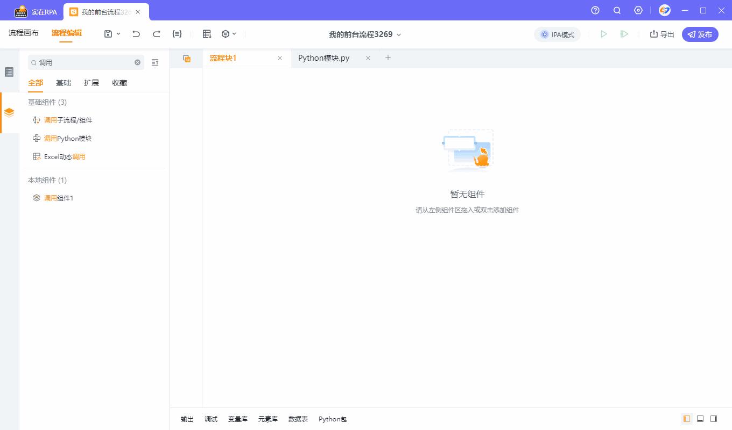Click the outline list icon at sidebar top
Image resolution: width=732 pixels, height=430 pixels.
click(x=9, y=71)
